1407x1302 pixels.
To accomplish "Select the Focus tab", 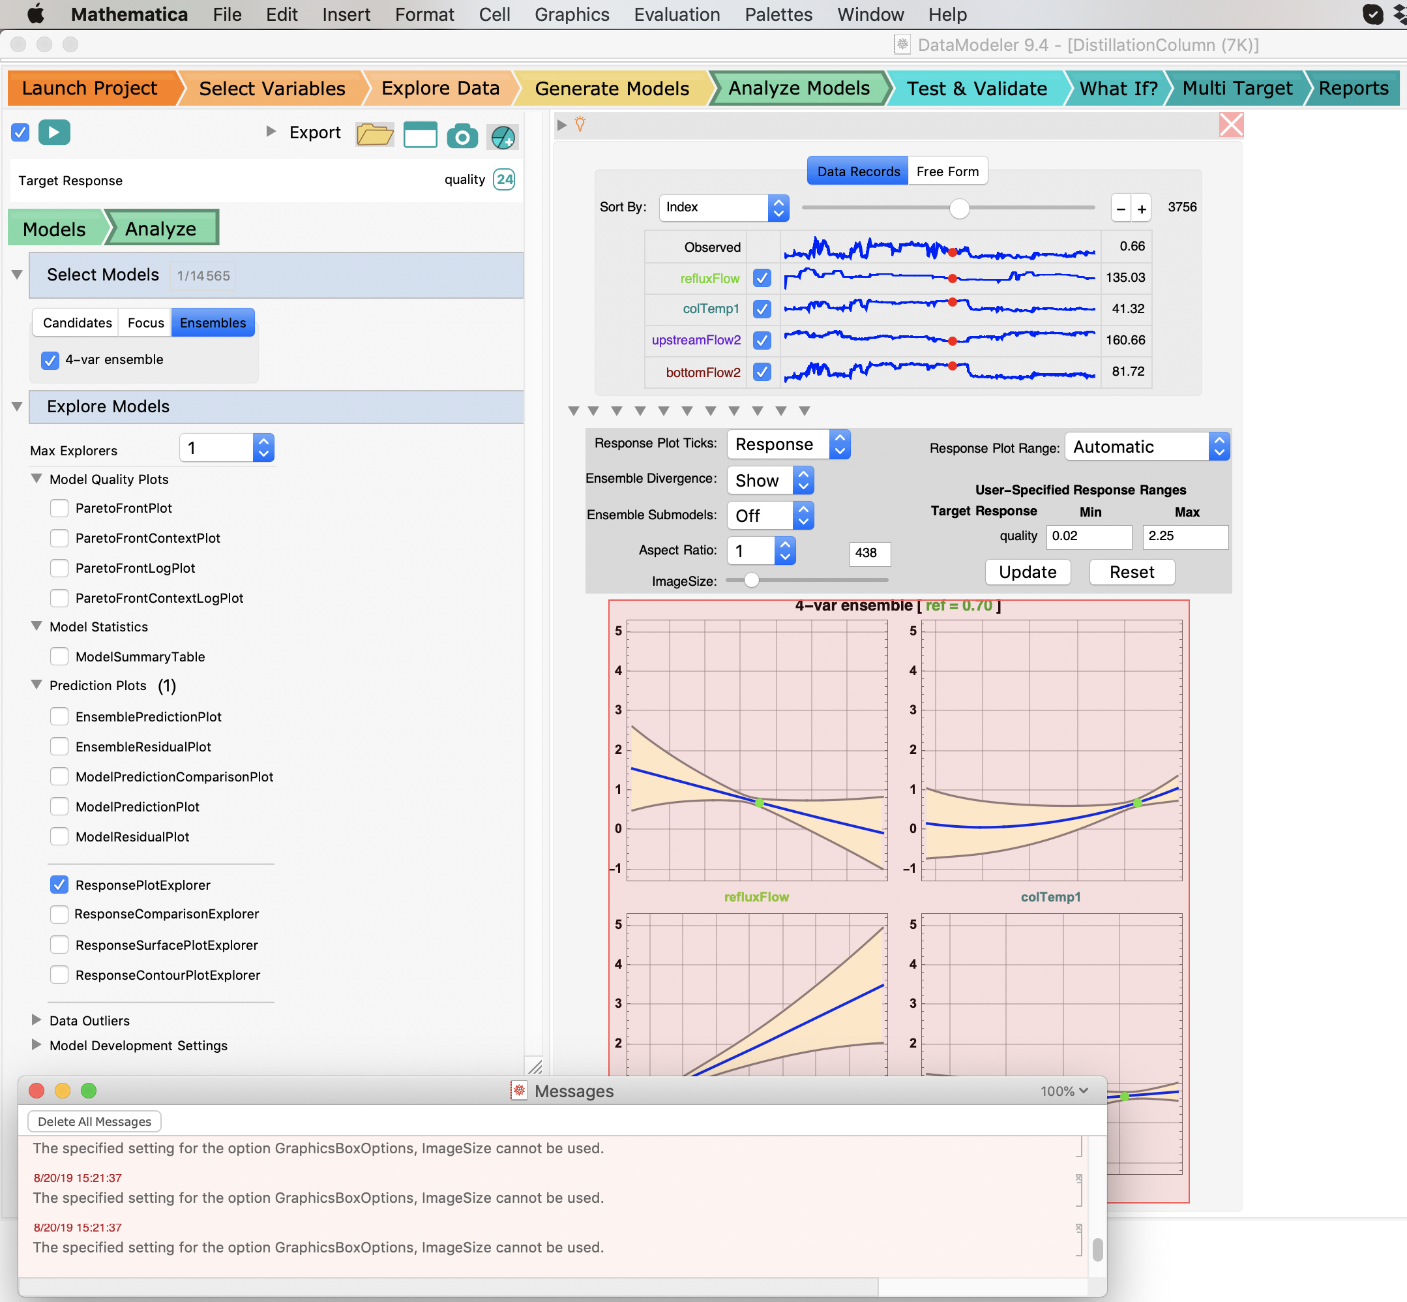I will pos(145,323).
